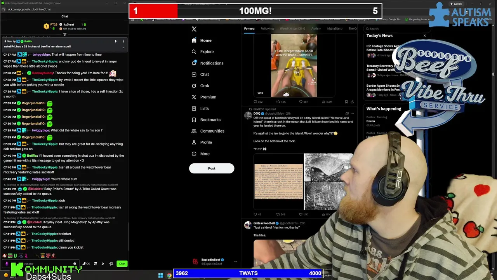Like the DOQ post (1.6K)

(x=304, y=214)
